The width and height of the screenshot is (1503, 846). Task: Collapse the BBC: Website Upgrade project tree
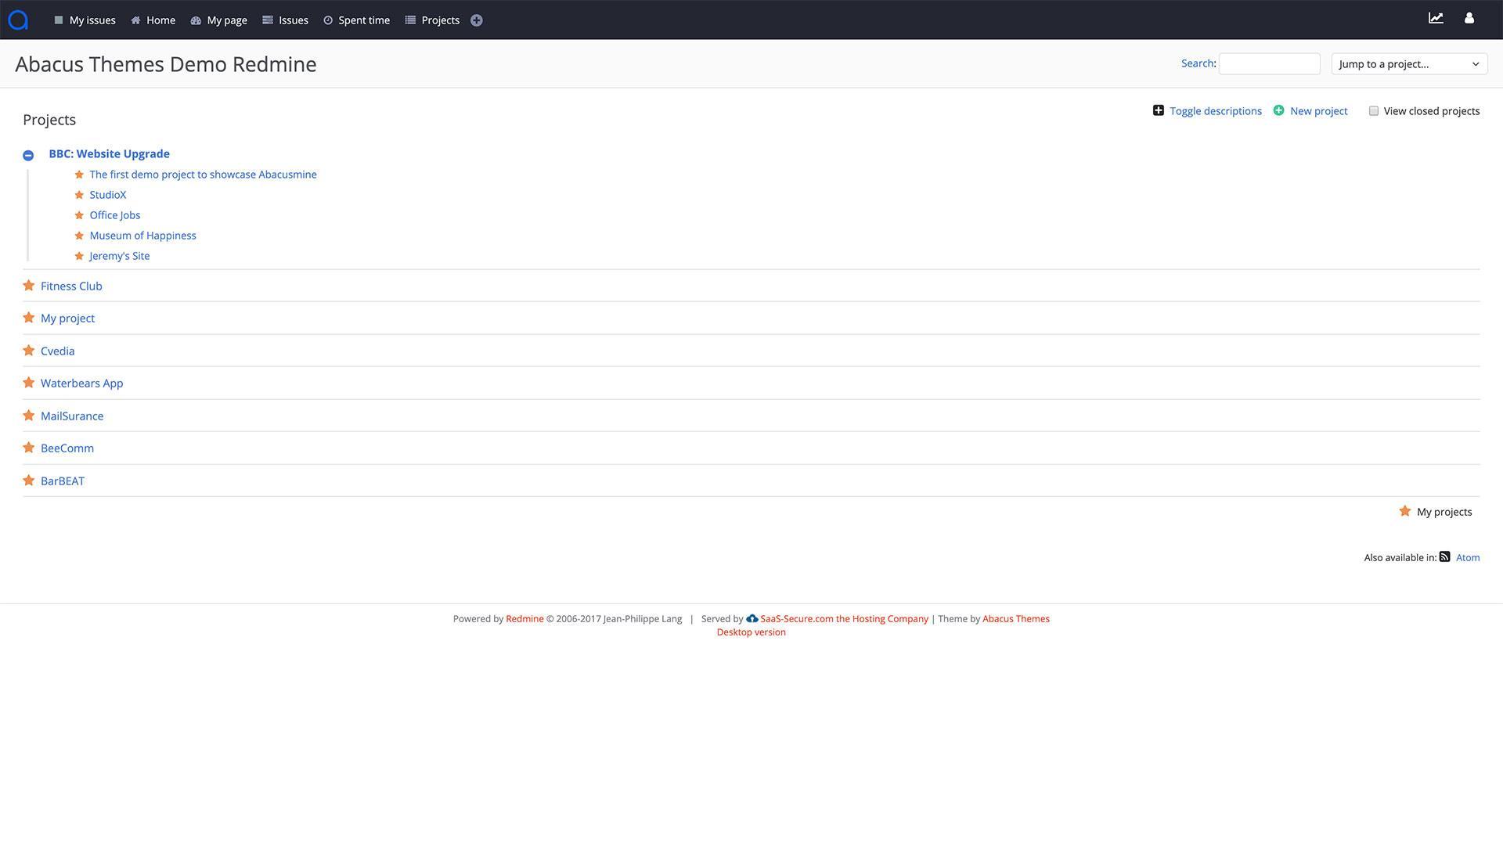tap(28, 155)
